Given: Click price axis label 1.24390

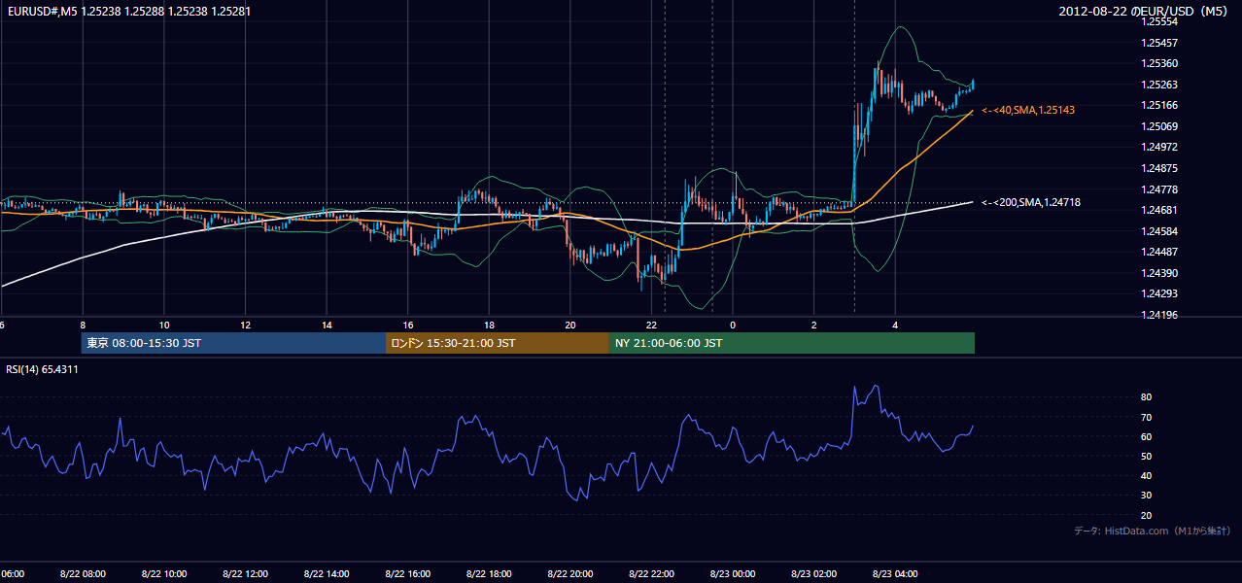Looking at the screenshot, I should 1159,273.
